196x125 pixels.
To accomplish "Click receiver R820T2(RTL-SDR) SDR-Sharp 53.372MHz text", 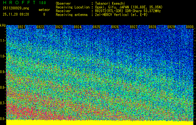I will click(128, 11).
